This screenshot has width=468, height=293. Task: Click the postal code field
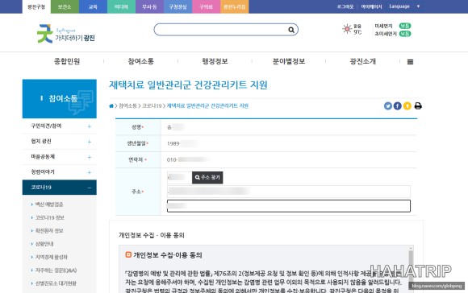click(x=179, y=177)
